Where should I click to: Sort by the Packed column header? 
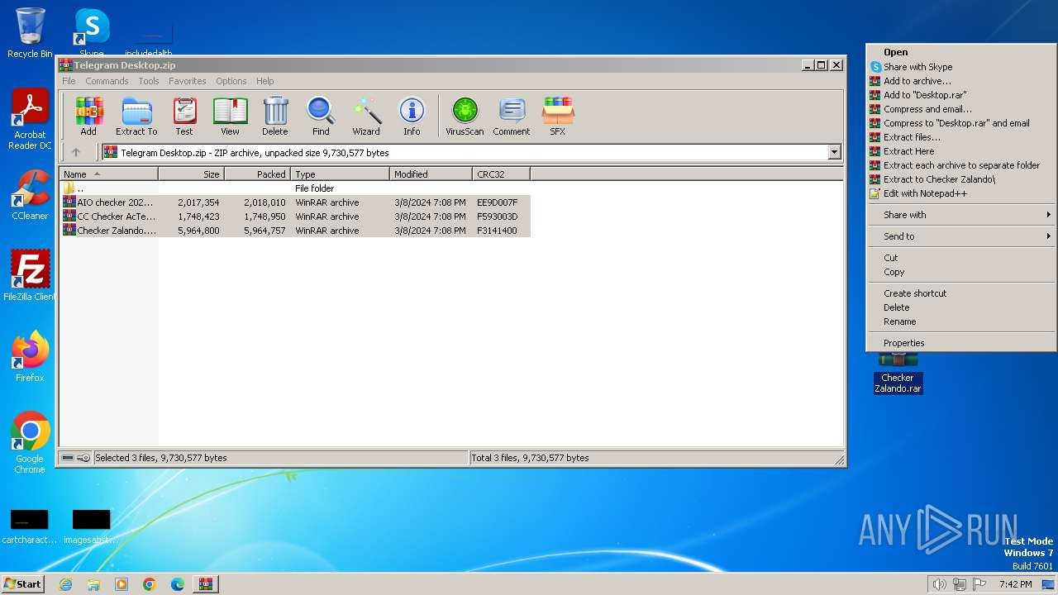[258, 174]
